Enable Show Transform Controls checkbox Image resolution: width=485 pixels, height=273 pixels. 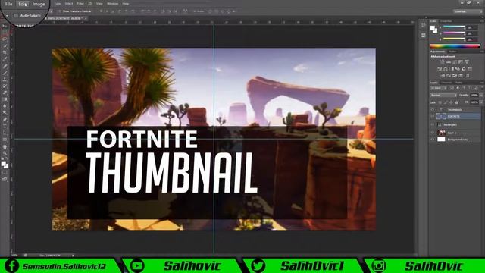pyautogui.click(x=60, y=11)
